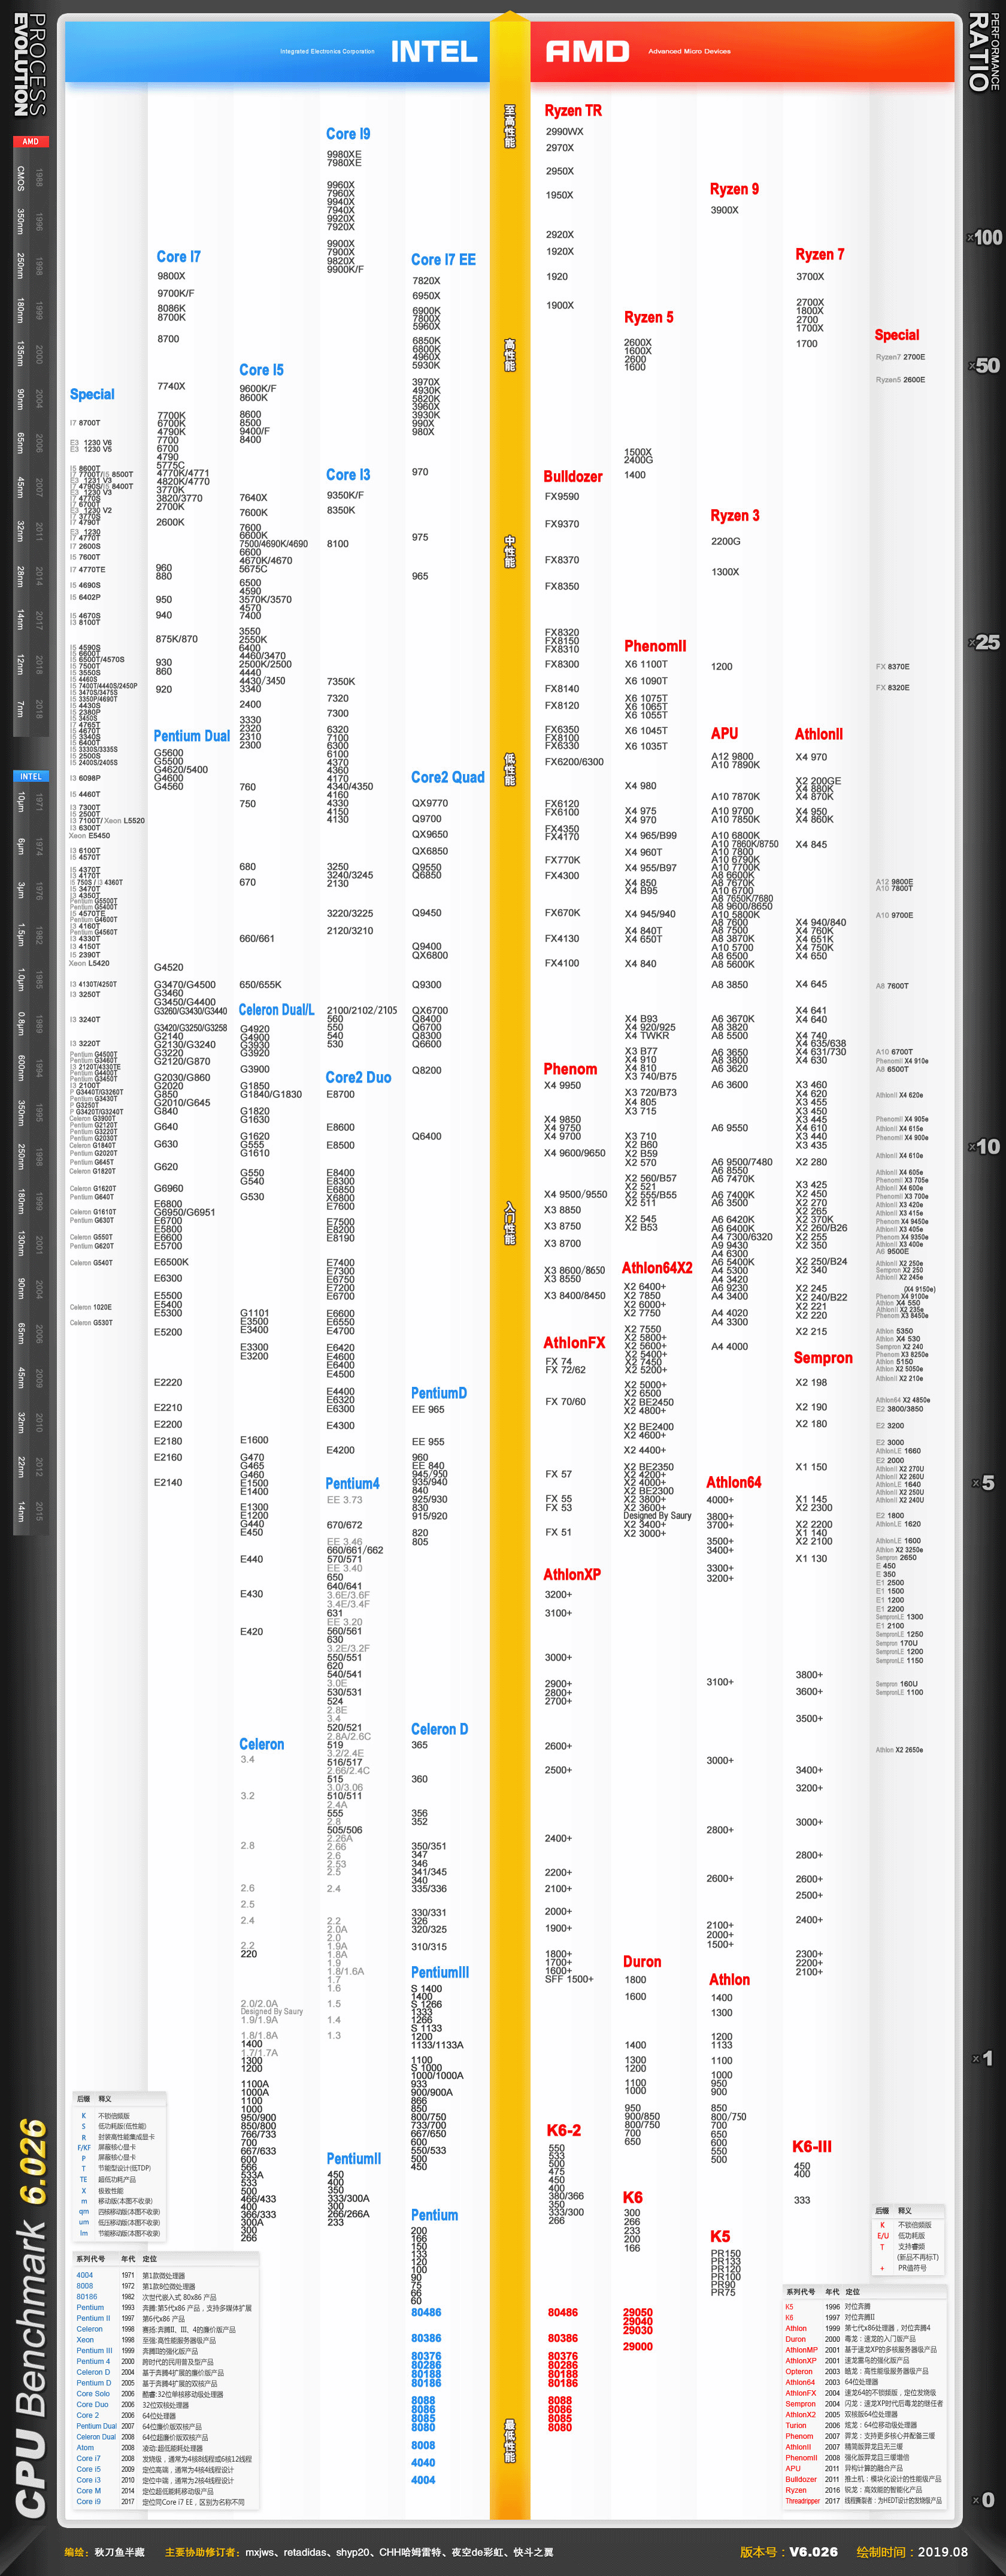This screenshot has width=1006, height=2576.
Task: Click the 9900K/F entry under Core I9
Action: pos(345,269)
